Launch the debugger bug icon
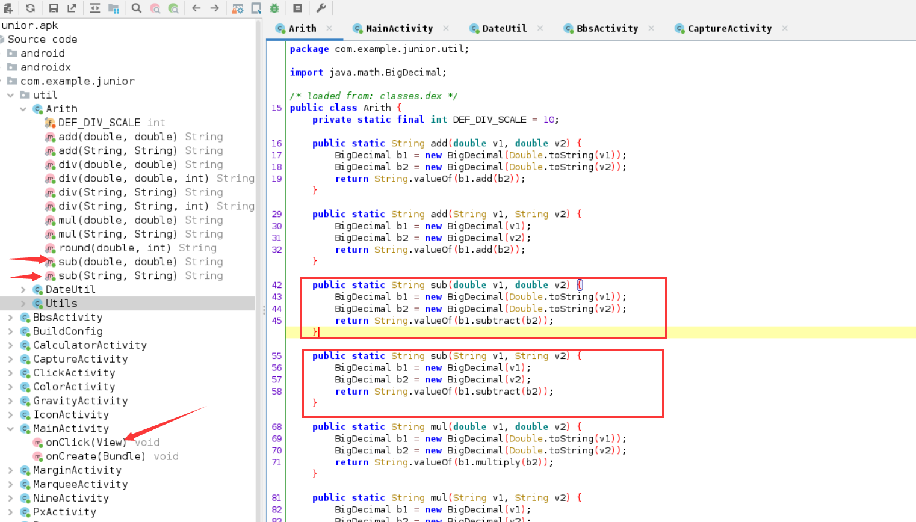The image size is (916, 522). pyautogui.click(x=274, y=8)
